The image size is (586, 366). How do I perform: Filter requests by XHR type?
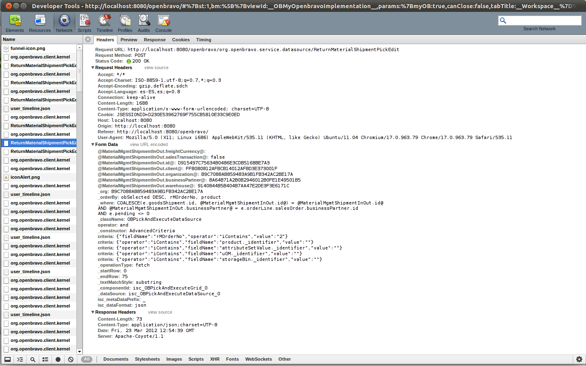(215, 359)
